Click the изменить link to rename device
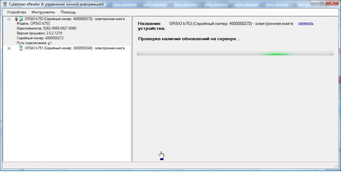Viewport: 341px width, 175px height. point(306,23)
